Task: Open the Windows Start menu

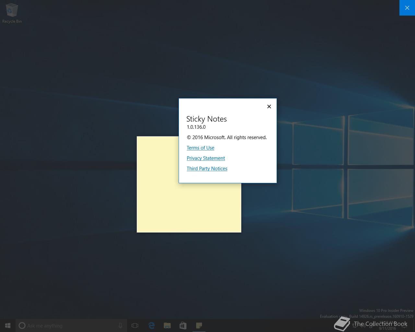Action: (x=8, y=326)
